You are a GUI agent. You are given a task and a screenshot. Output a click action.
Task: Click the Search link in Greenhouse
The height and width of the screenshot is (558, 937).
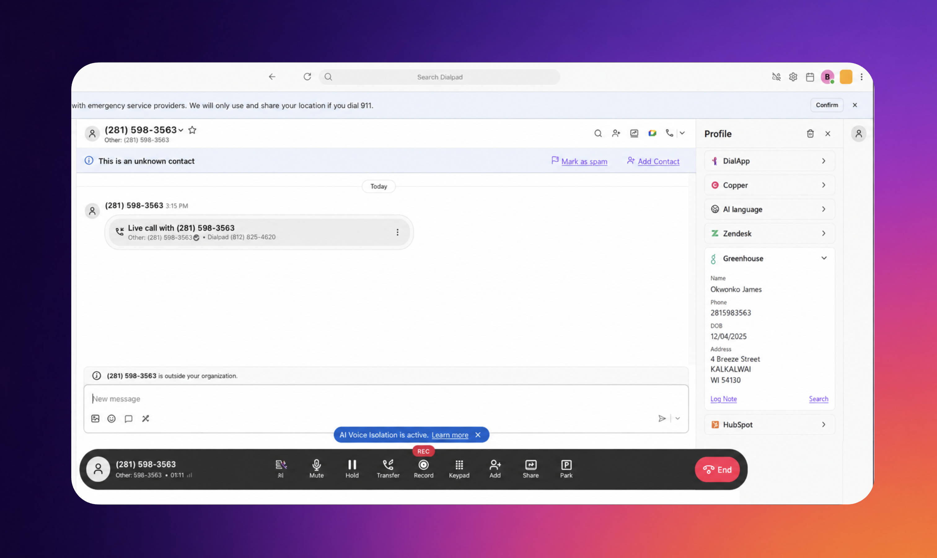819,399
